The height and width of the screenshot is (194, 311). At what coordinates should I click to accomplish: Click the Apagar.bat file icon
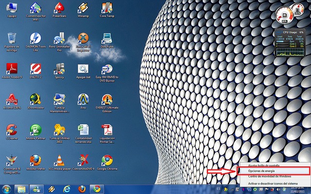click(x=84, y=68)
